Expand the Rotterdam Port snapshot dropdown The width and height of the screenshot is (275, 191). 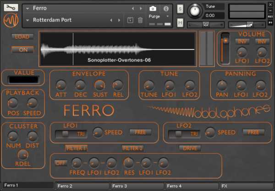tap(27, 20)
